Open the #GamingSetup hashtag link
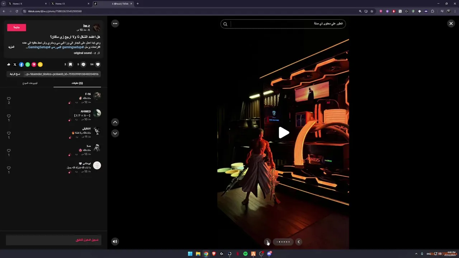 click(x=39, y=47)
